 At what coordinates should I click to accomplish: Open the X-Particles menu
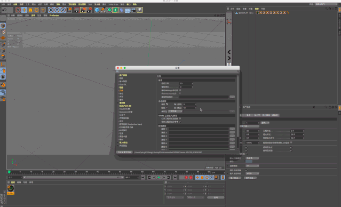click(113, 4)
